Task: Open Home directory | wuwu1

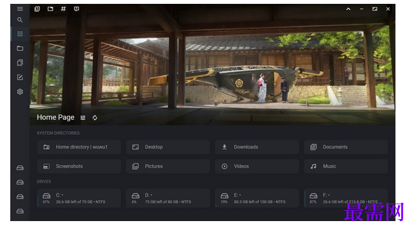Action: click(79, 147)
